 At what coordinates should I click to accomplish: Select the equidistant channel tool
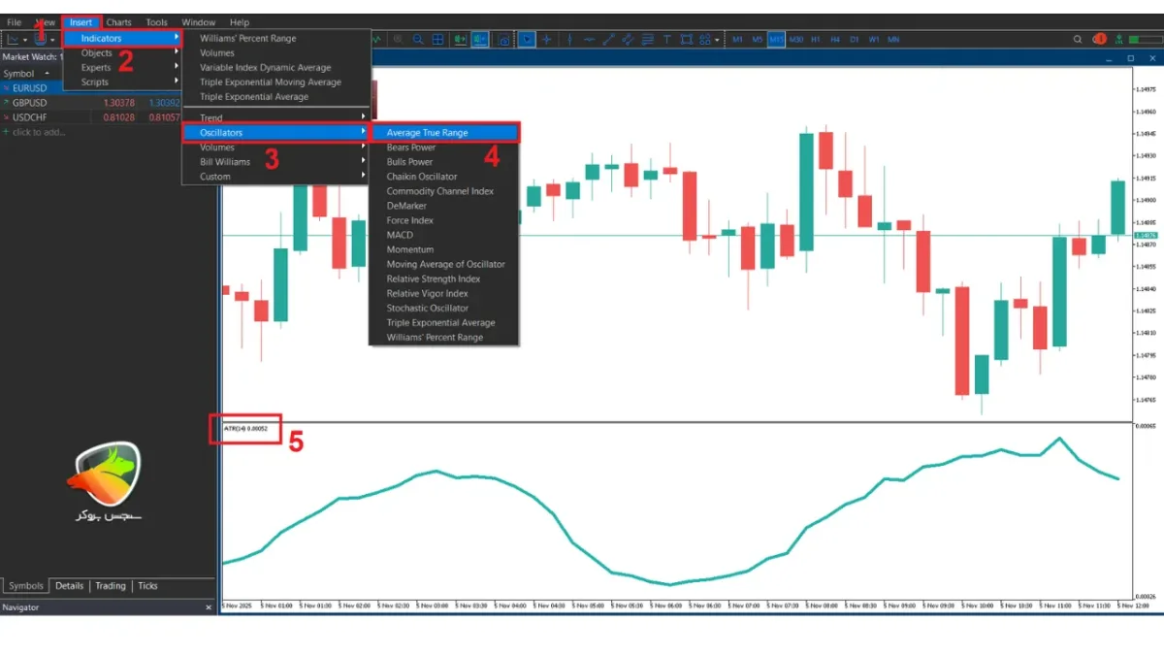628,40
